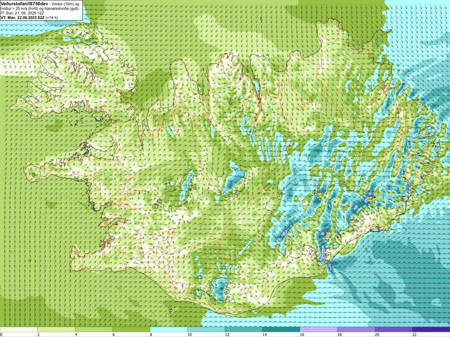Click the legend tick label 4
Viewport: 450px width, 337px height.
click(76, 335)
